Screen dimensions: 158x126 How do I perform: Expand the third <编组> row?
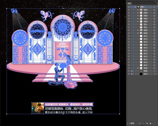click(138, 16)
